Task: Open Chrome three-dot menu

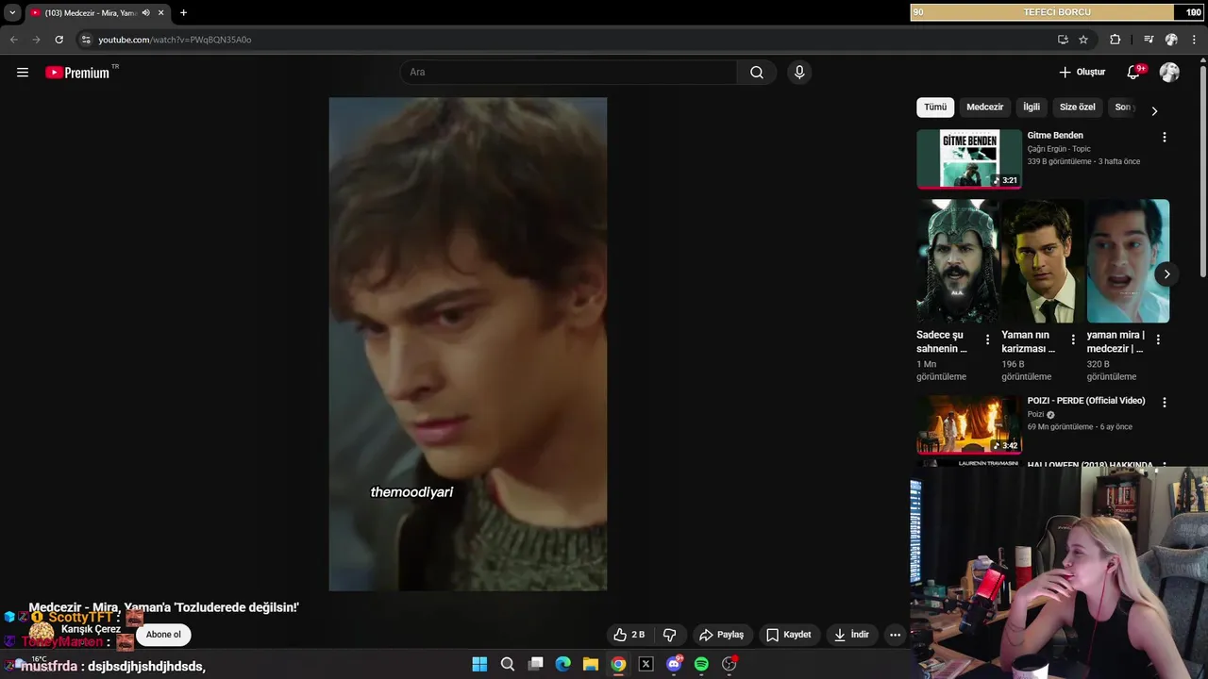Action: click(1195, 40)
